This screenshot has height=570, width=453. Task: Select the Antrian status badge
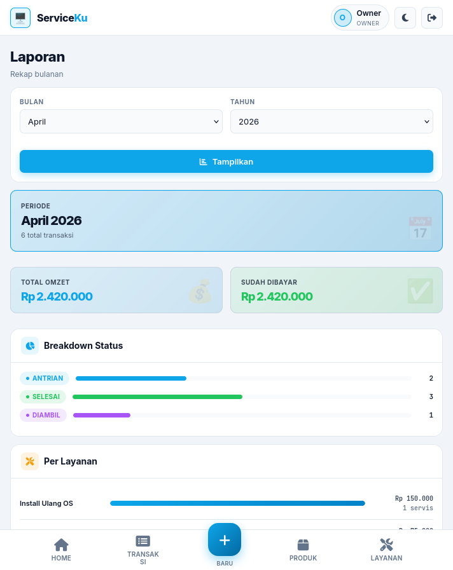(45, 378)
